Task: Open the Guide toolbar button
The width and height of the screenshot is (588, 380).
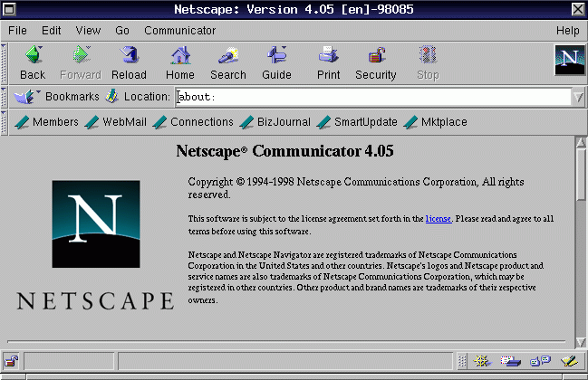Action: point(276,63)
